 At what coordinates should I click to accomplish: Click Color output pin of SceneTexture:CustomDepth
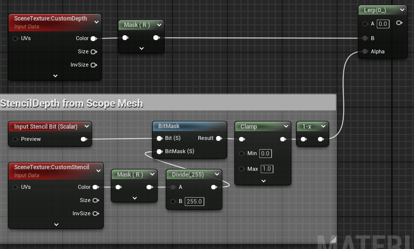[94, 38]
